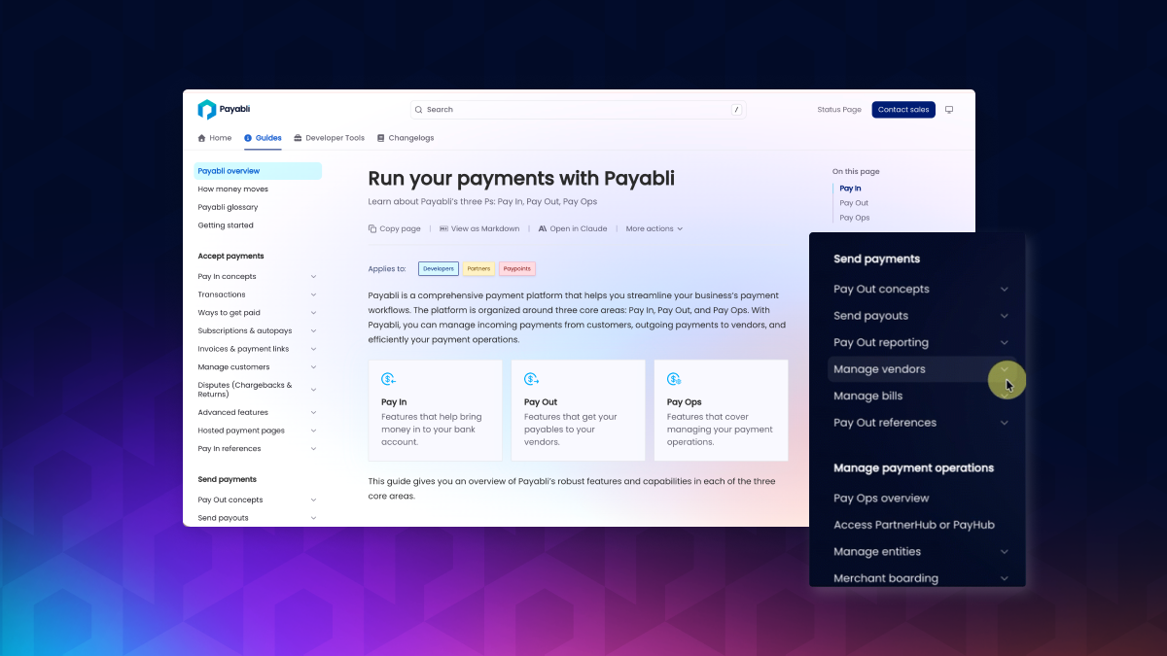Click the Open in Claude icon
This screenshot has height=656, width=1167.
[x=543, y=229]
